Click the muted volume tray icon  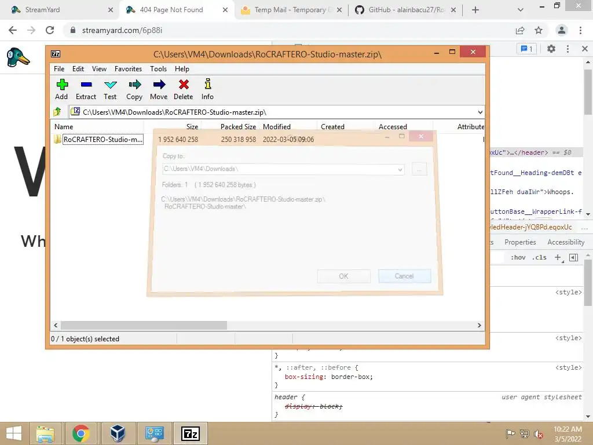click(538, 433)
